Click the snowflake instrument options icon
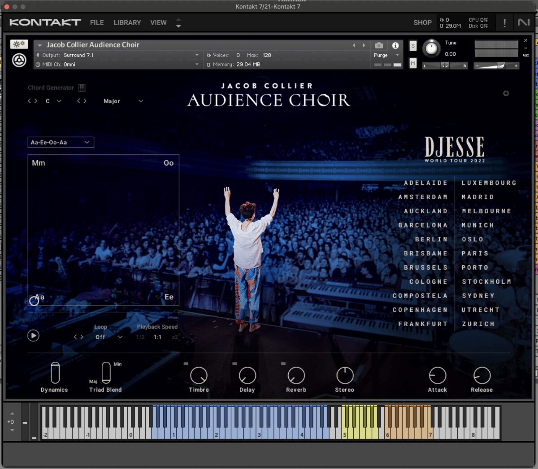 [x=19, y=44]
